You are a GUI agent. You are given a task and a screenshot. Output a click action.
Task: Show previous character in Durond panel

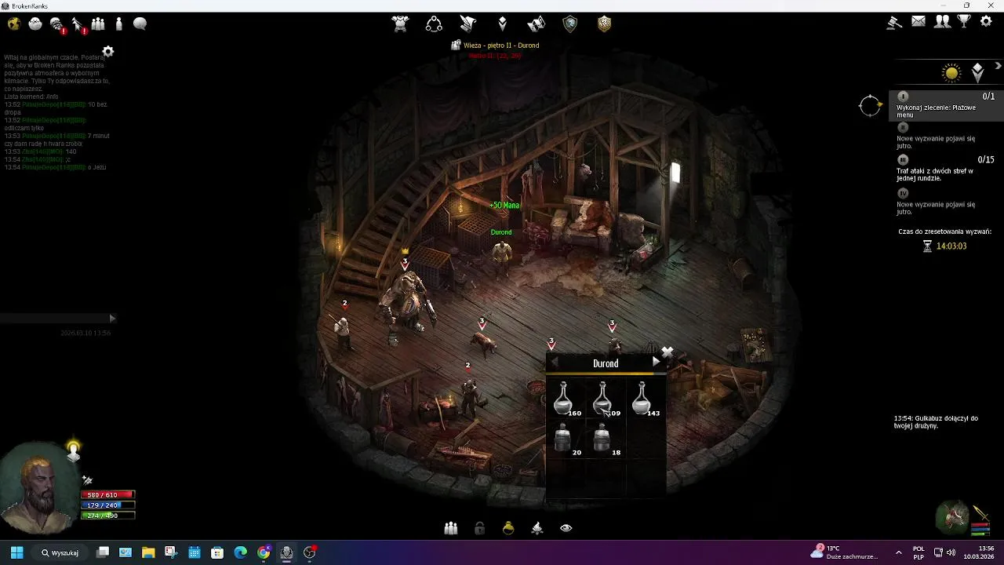pyautogui.click(x=555, y=363)
